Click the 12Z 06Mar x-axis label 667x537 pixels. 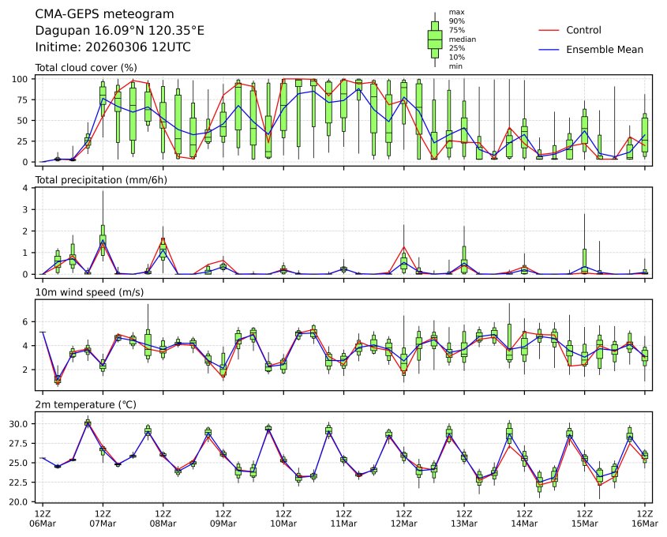tap(44, 519)
